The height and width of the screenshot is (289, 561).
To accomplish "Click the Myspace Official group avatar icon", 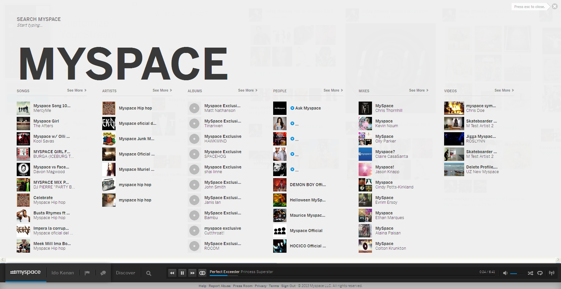I will [x=280, y=231].
